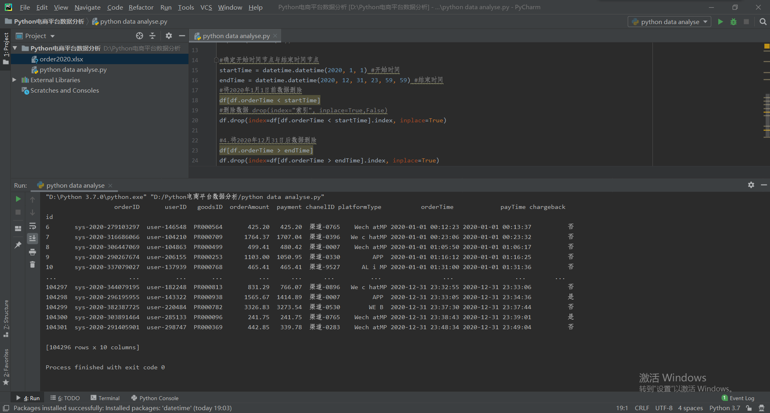The width and height of the screenshot is (770, 413).
Task: Open the VCS menu
Action: (x=206, y=7)
